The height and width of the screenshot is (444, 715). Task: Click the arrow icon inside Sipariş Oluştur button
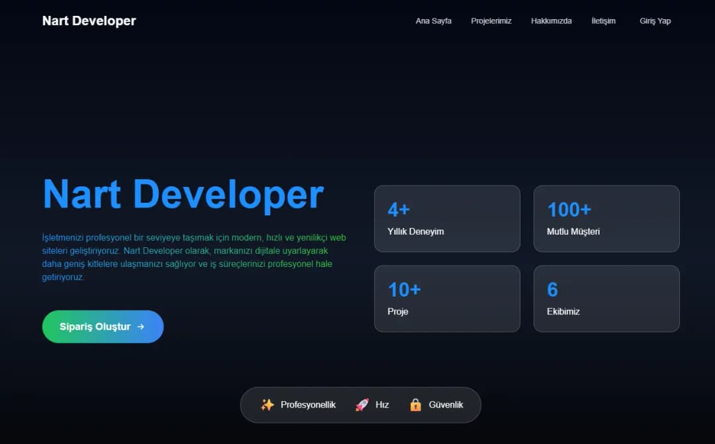point(140,326)
